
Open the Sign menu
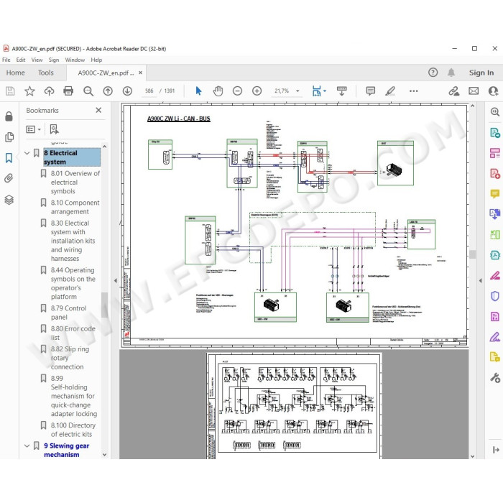[54, 60]
